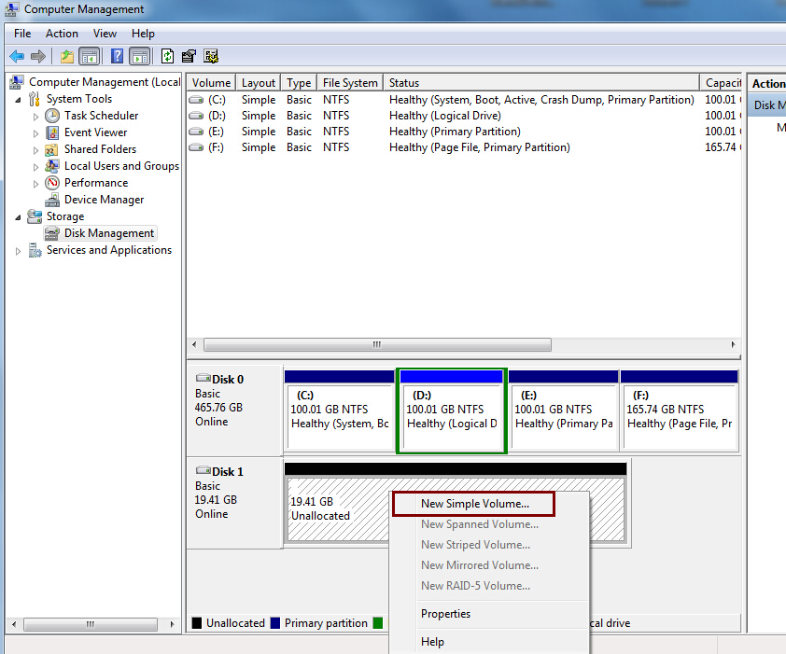Toggle the Show/Hide Console Tree toolbar button
This screenshot has width=786, height=654.
pyautogui.click(x=90, y=56)
